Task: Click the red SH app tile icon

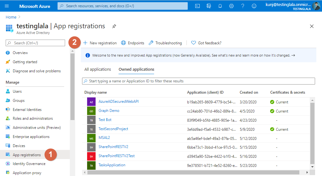Action: coord(92,156)
